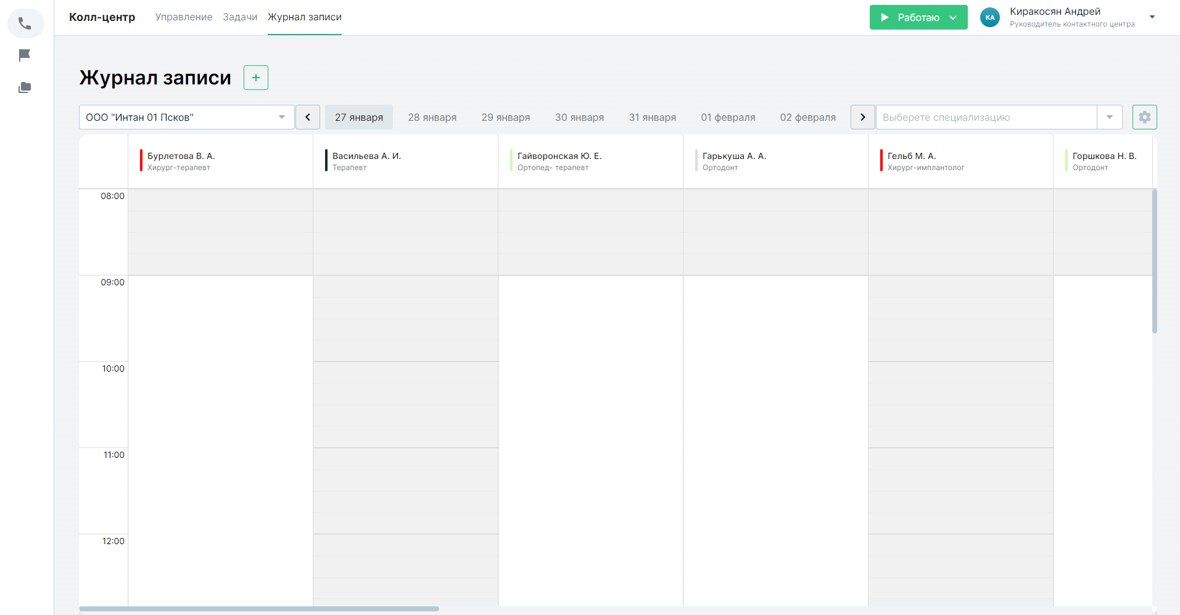This screenshot has width=1180, height=615.
Task: Select the 29 января date
Action: tap(506, 117)
